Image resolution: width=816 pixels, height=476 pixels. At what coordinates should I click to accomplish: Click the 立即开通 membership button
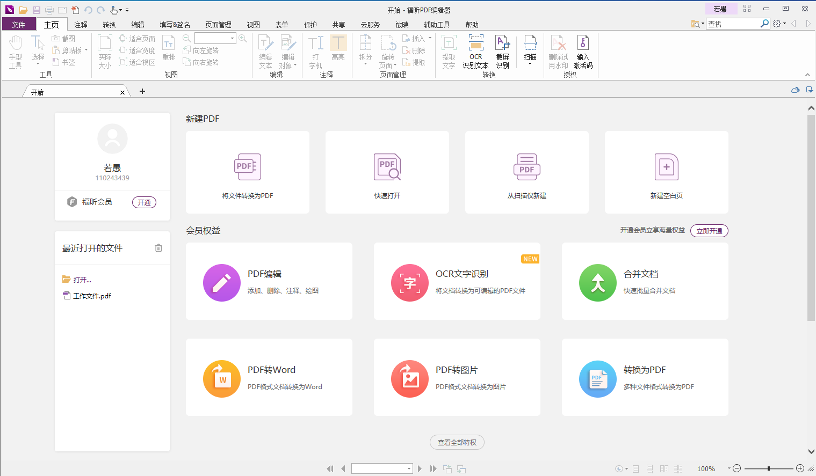[709, 231]
